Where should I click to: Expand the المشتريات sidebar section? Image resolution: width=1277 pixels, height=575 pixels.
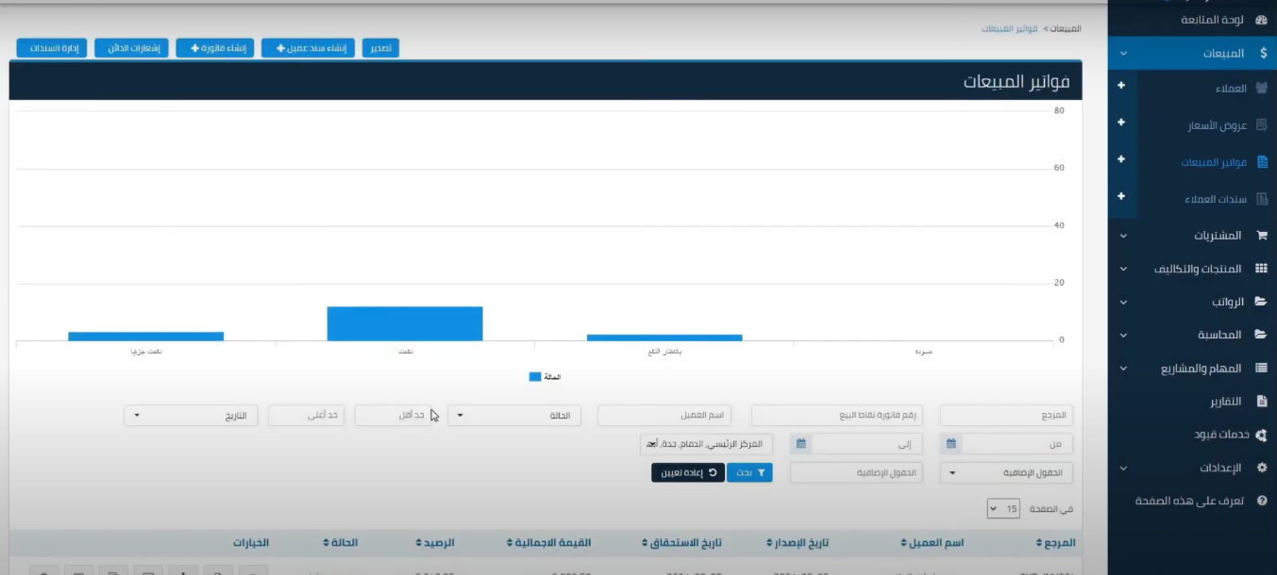[x=1123, y=236]
